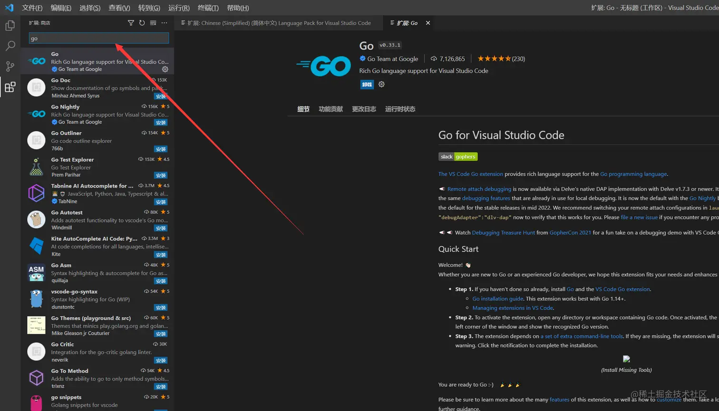This screenshot has height=411, width=719.
Task: Open the 查看(V) menu
Action: (x=119, y=8)
